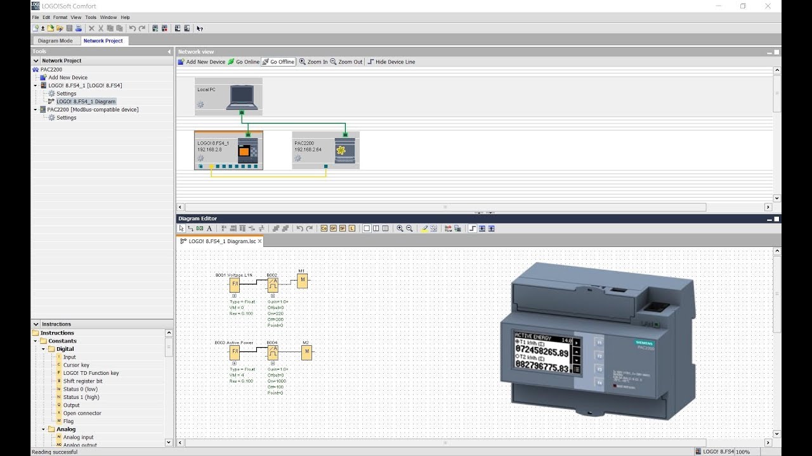Image resolution: width=812 pixels, height=456 pixels.
Task: Open the Edit menu
Action: pos(46,17)
